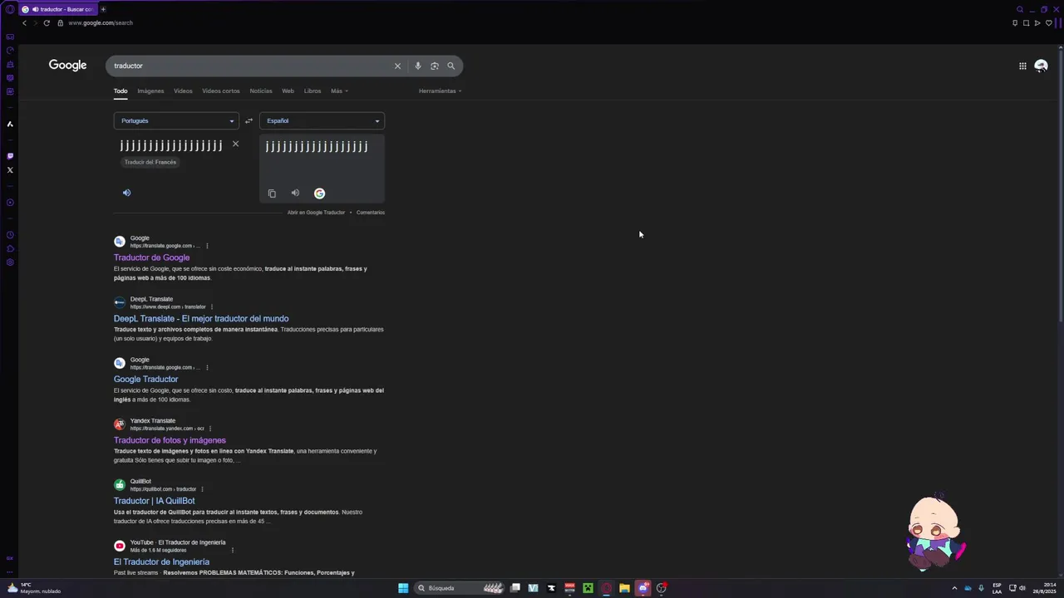Open sidebar Settings gear icon
This screenshot has height=598, width=1064.
[x=10, y=262]
